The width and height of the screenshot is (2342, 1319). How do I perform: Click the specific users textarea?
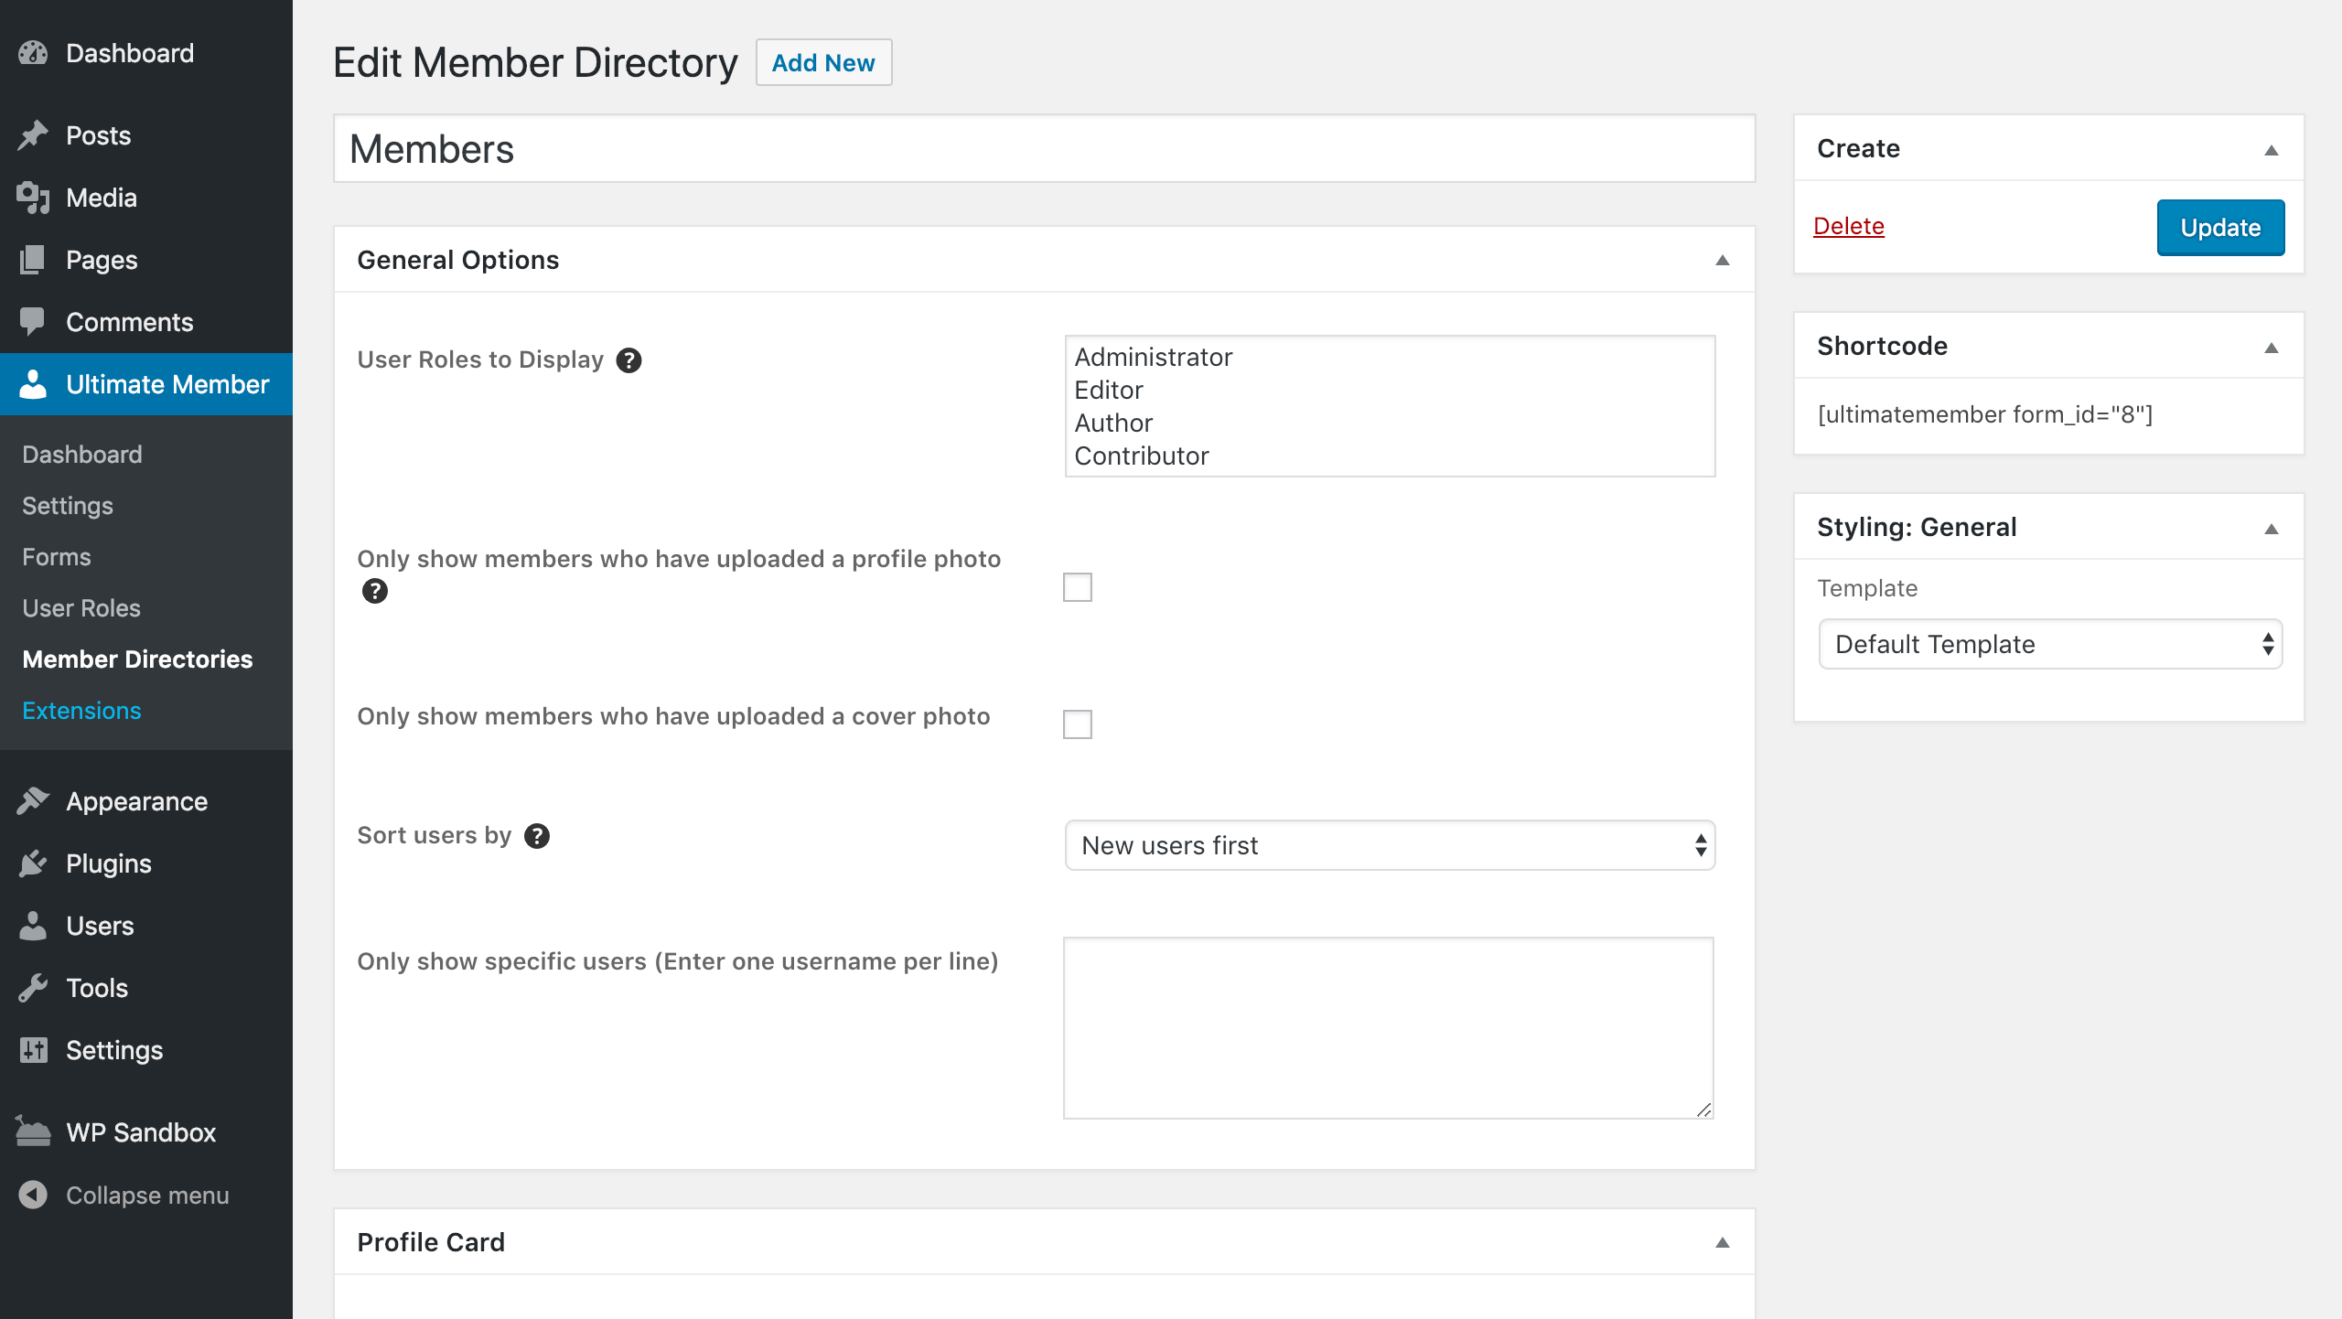1387,1026
